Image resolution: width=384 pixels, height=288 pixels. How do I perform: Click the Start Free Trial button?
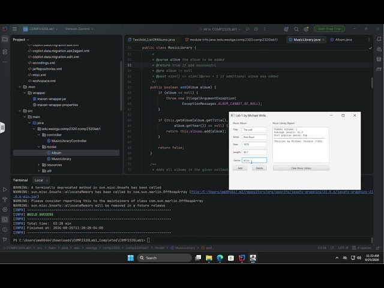coord(329,29)
